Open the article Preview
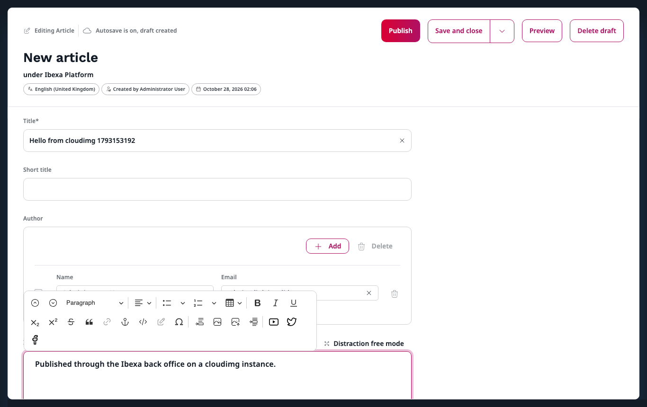Image resolution: width=647 pixels, height=407 pixels. [x=542, y=31]
